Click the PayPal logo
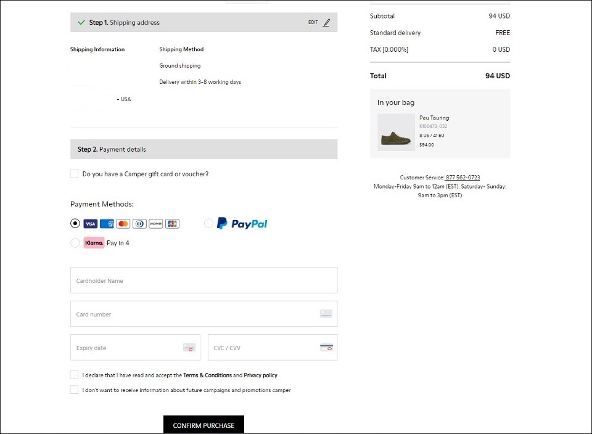This screenshot has width=592, height=434. point(242,223)
